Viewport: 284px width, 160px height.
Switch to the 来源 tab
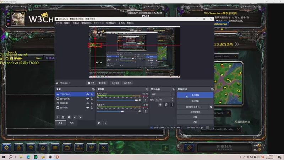(60, 123)
